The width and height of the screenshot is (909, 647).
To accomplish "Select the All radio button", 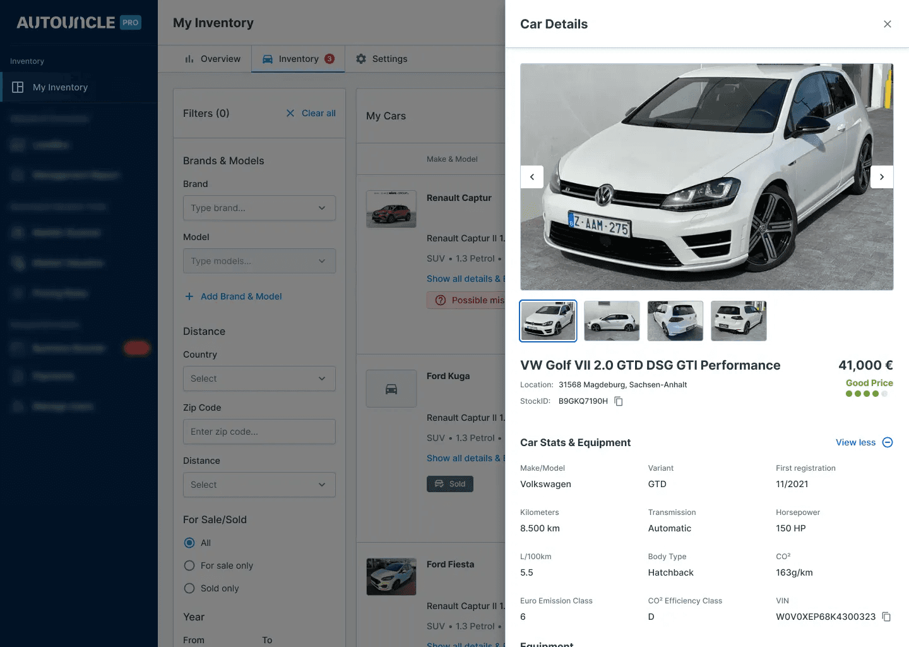I will click(189, 543).
